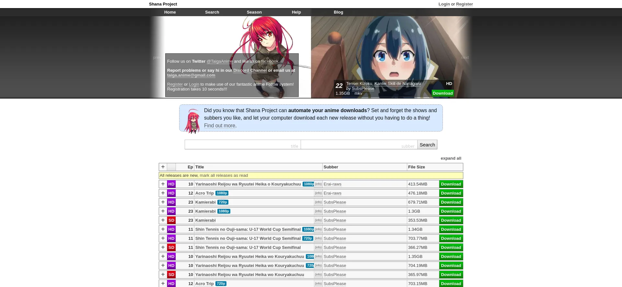Image resolution: width=622 pixels, height=287 pixels.
Task: Click the 1080p tag next to Erai-raws Acro Trip
Action: (x=222, y=193)
